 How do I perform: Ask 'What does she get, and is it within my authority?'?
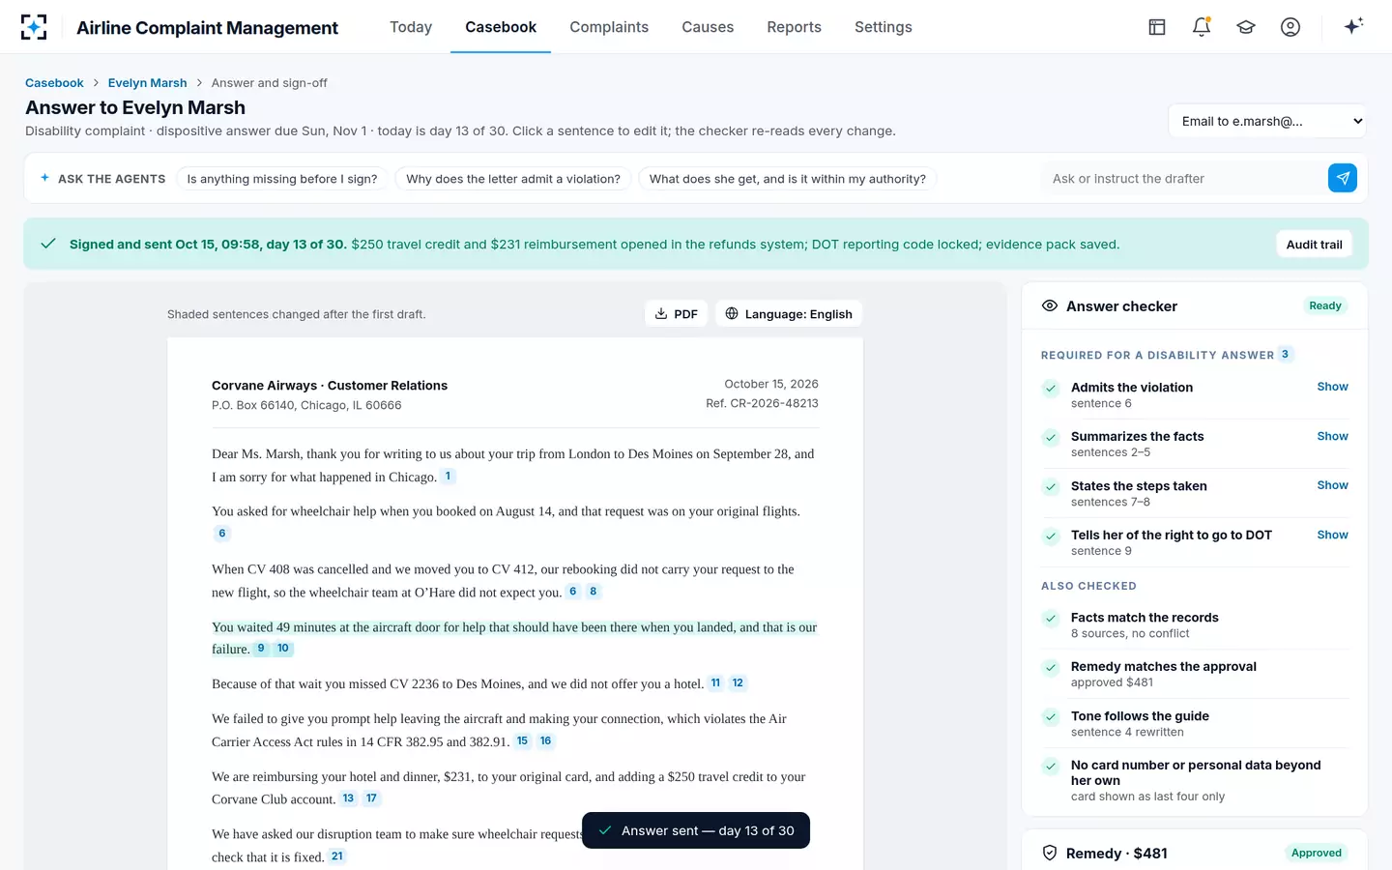[x=788, y=179]
